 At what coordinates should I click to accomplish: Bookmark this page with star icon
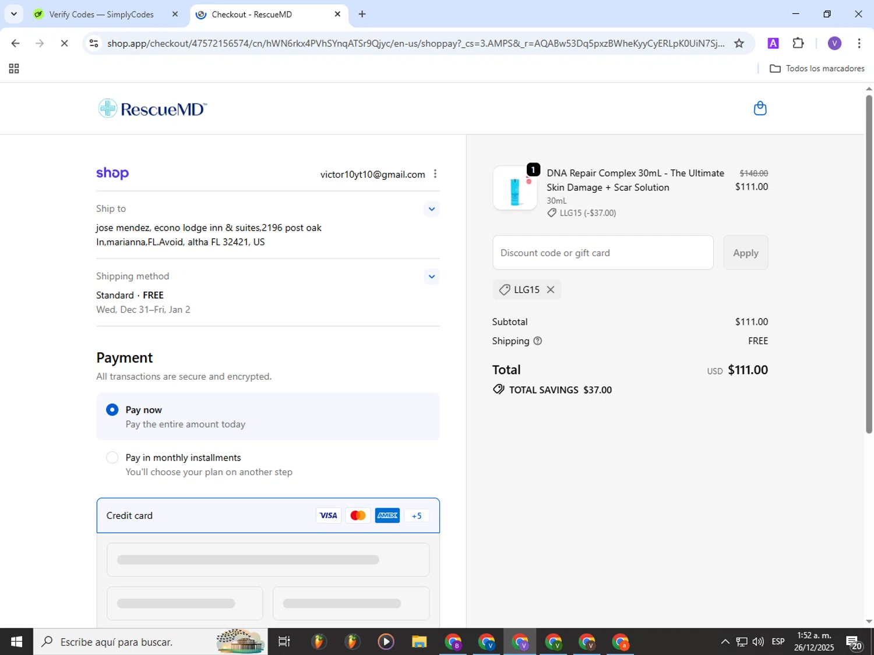click(739, 43)
